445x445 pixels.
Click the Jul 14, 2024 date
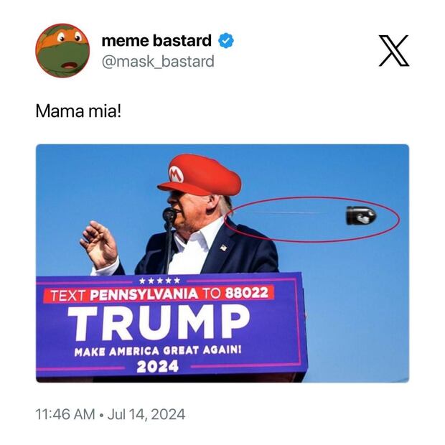pyautogui.click(x=146, y=414)
